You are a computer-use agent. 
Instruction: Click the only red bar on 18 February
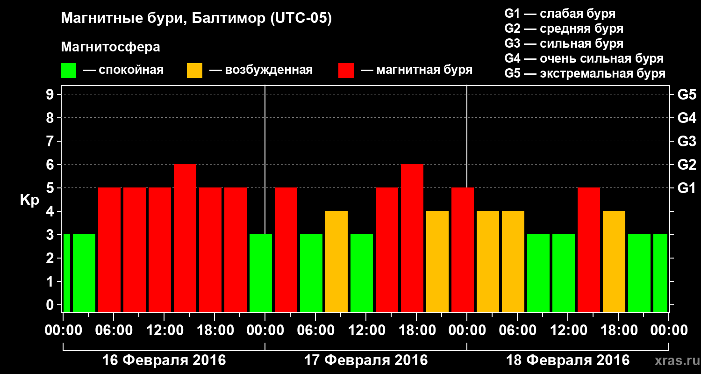tap(589, 250)
